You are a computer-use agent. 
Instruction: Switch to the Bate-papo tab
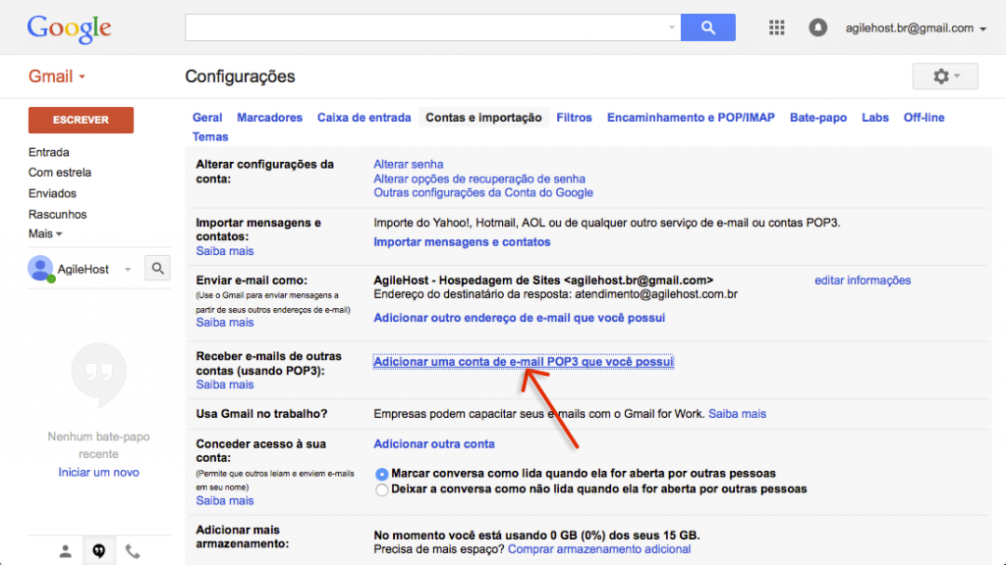[x=818, y=118]
